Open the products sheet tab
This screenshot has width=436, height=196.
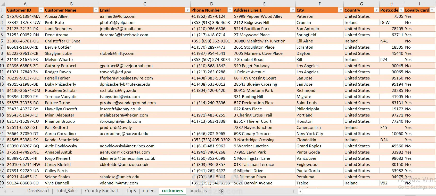pyautogui.click(x=198, y=191)
